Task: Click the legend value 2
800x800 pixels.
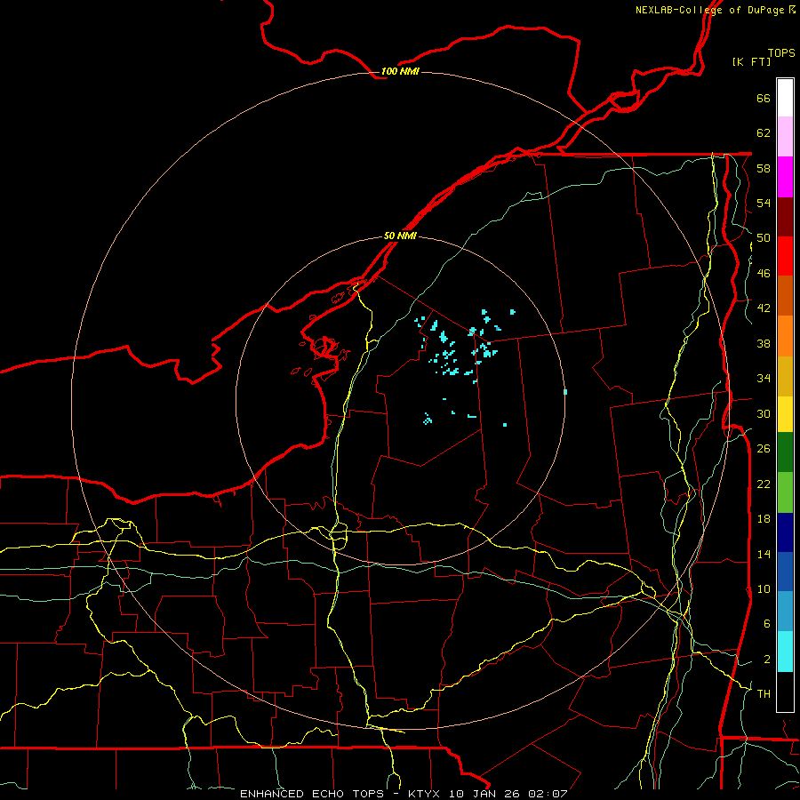Action: [767, 660]
